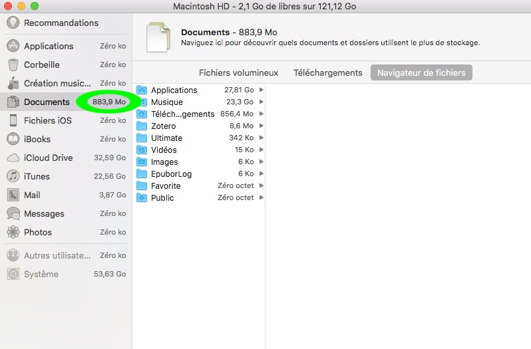Click the EpuborLog folder icon
Viewport: 531px width, 349px height.
pyautogui.click(x=142, y=174)
